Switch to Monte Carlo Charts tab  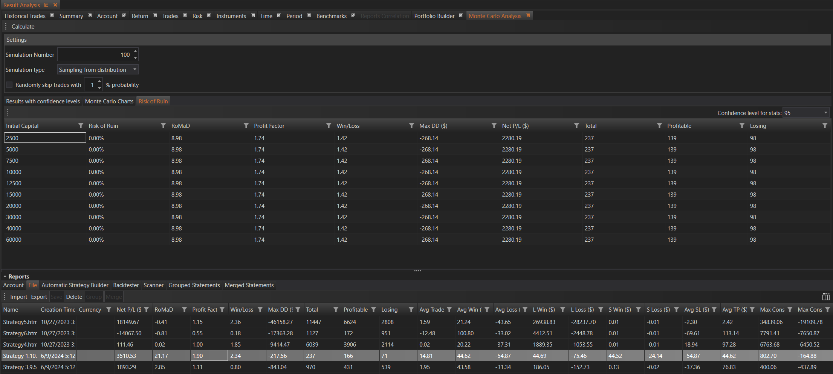tap(109, 101)
